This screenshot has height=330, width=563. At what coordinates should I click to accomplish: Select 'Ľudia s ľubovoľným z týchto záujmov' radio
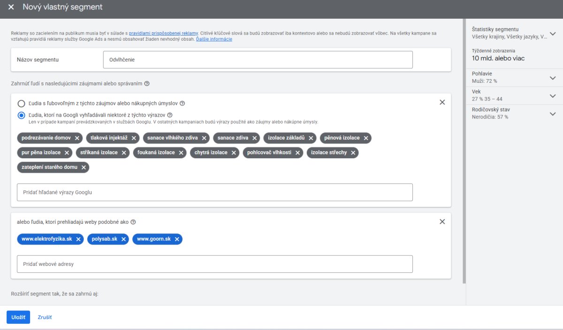tap(21, 103)
